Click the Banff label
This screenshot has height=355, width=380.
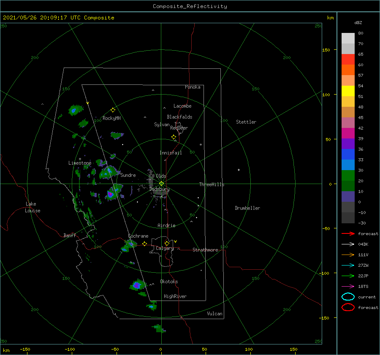pos(70,235)
